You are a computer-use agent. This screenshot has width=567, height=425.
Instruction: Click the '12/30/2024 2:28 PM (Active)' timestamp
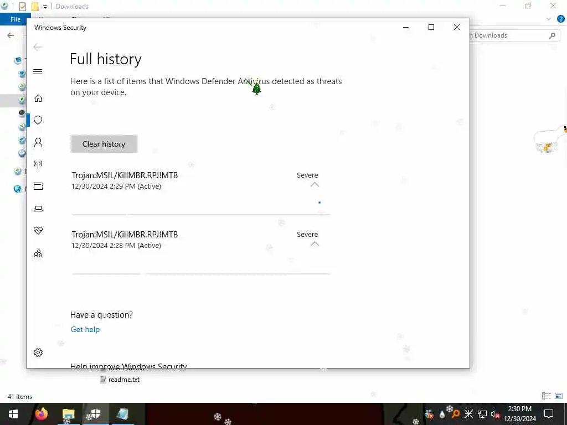tap(116, 245)
